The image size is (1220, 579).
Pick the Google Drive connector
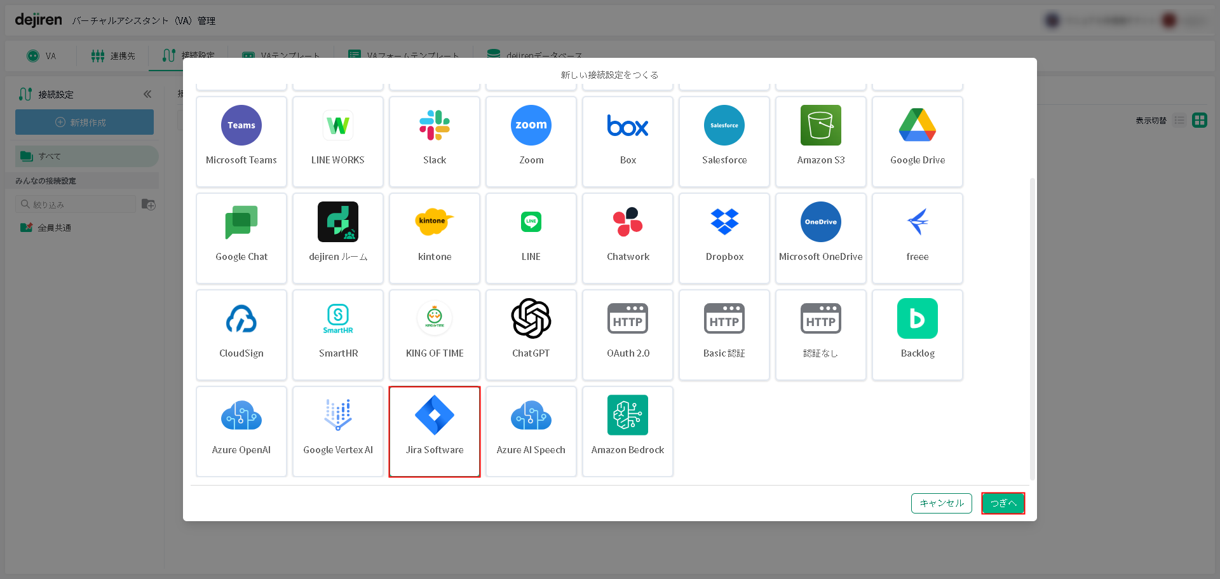[x=918, y=142]
